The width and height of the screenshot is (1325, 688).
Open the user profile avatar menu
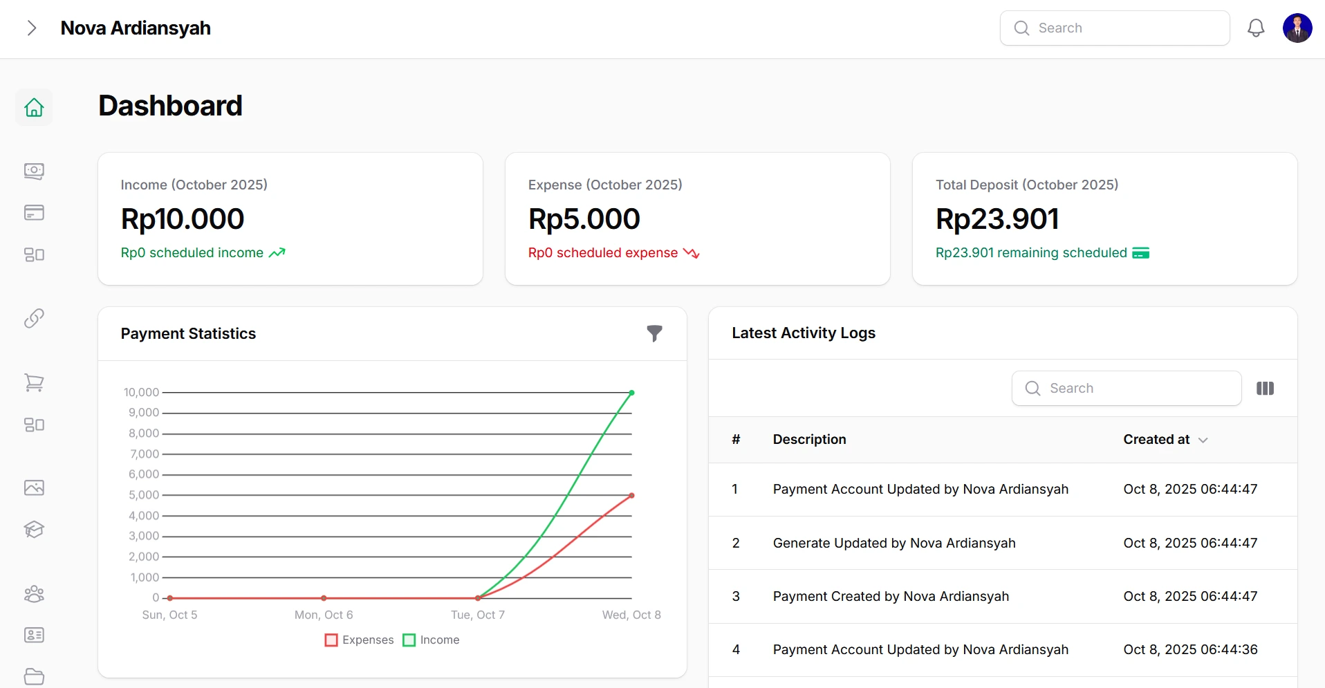point(1297,28)
